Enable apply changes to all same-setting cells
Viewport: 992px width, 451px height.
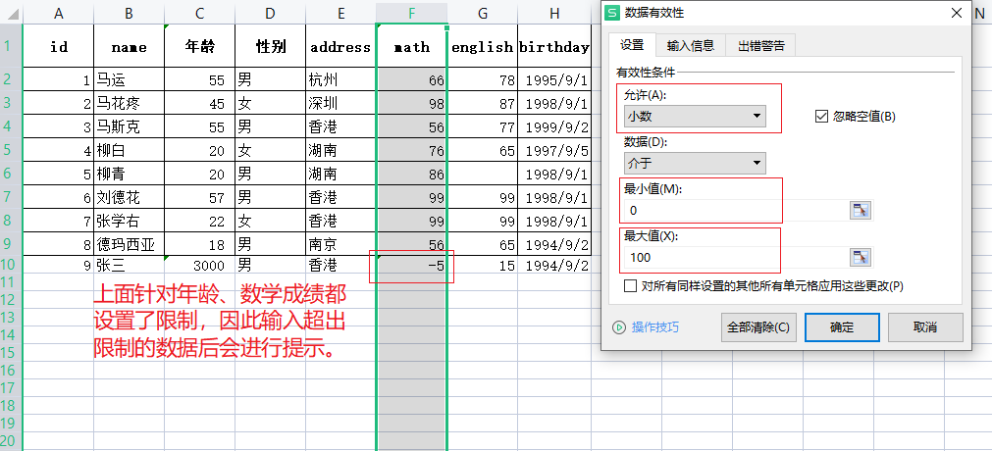(630, 286)
